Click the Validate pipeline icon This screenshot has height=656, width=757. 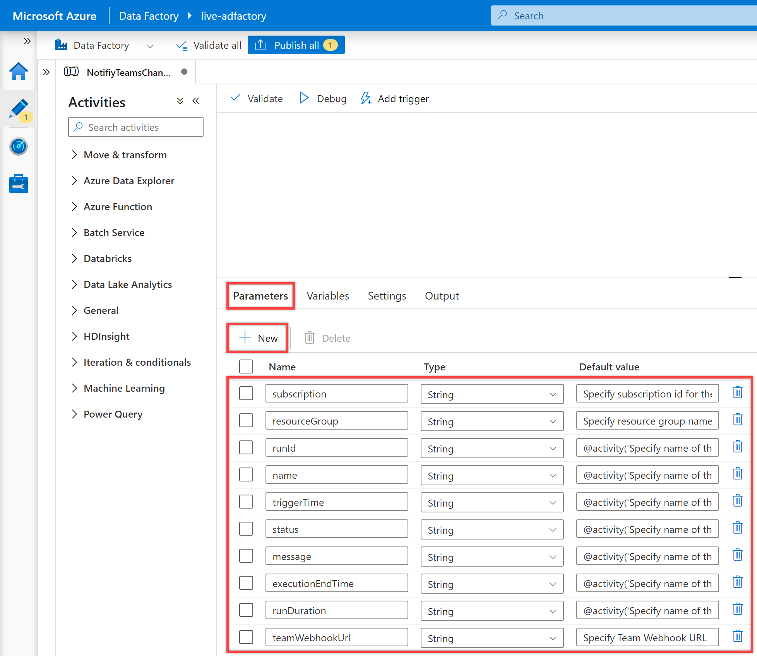click(x=257, y=98)
